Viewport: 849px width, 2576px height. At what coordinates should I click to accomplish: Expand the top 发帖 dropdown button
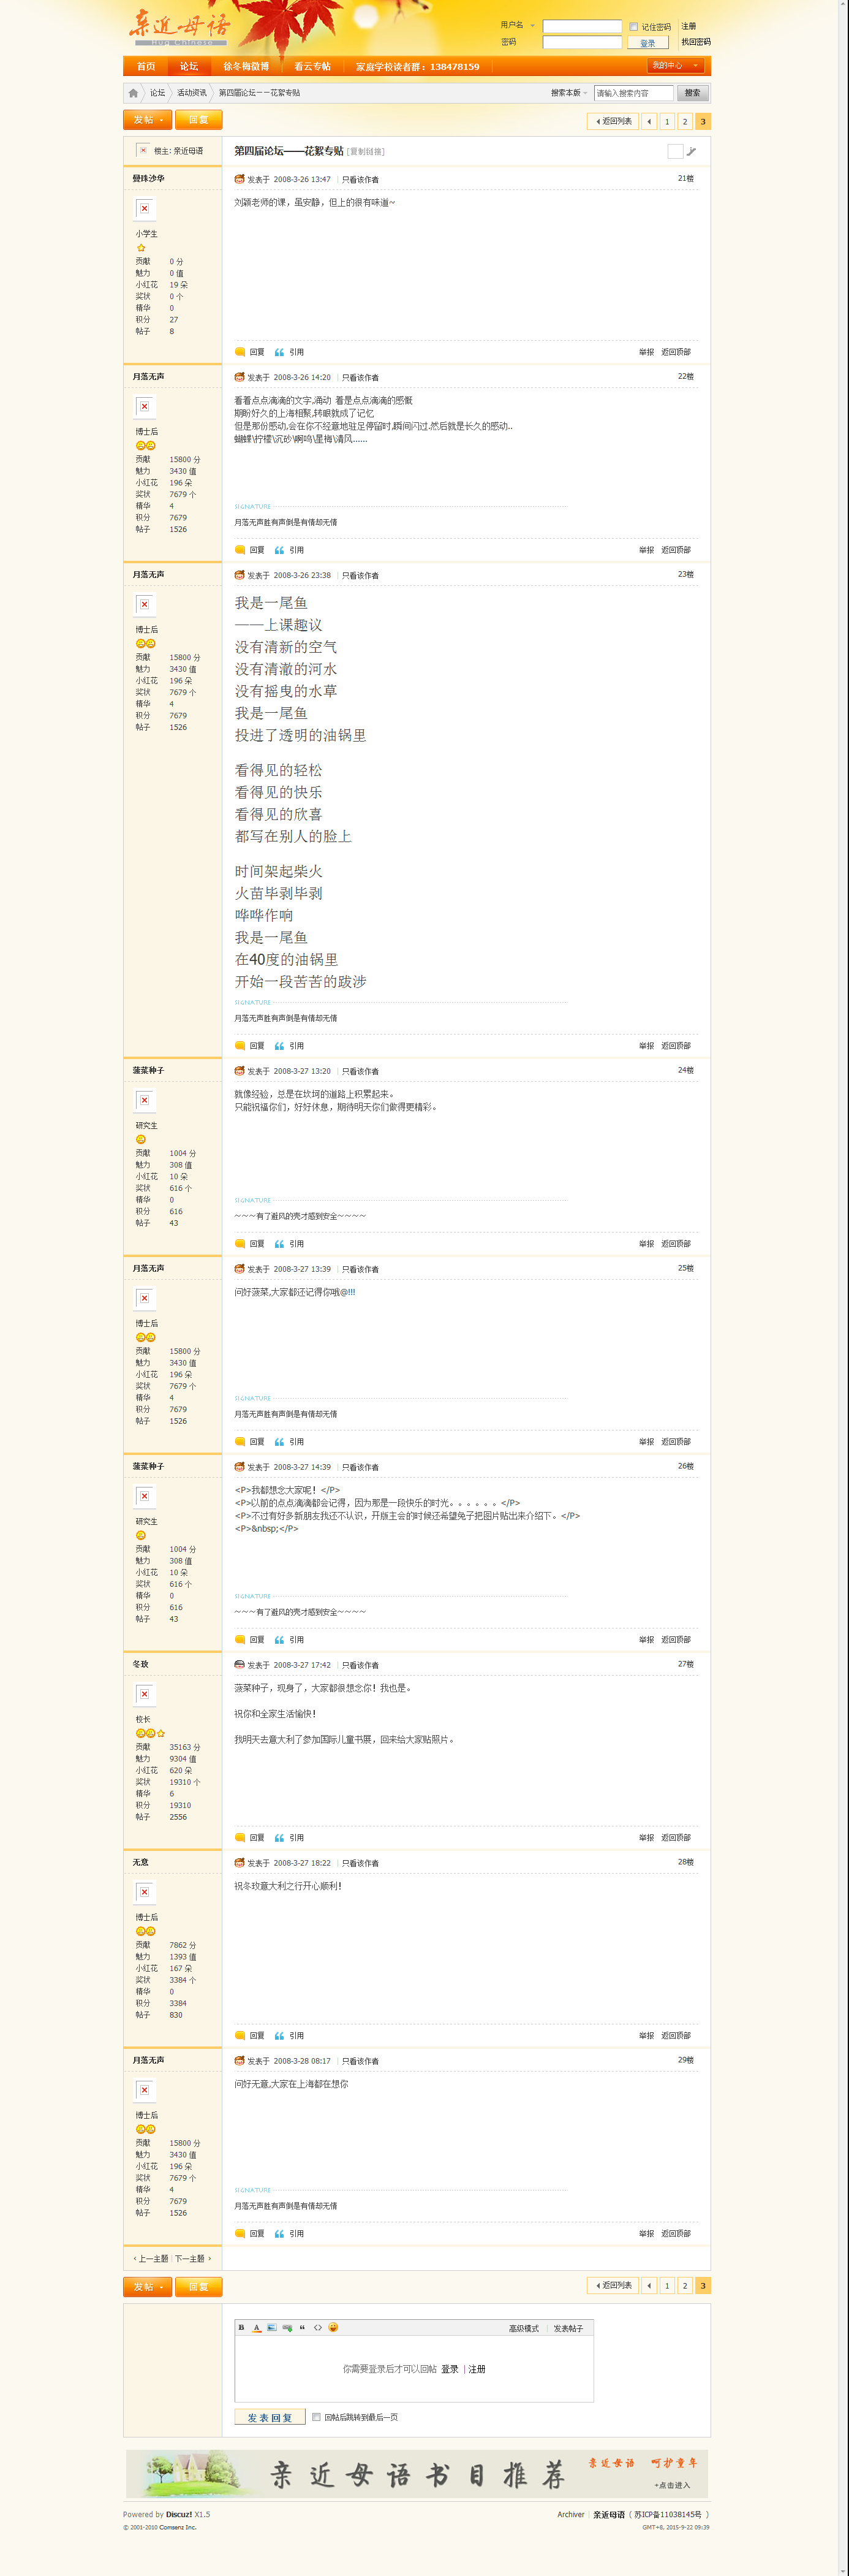pyautogui.click(x=147, y=120)
